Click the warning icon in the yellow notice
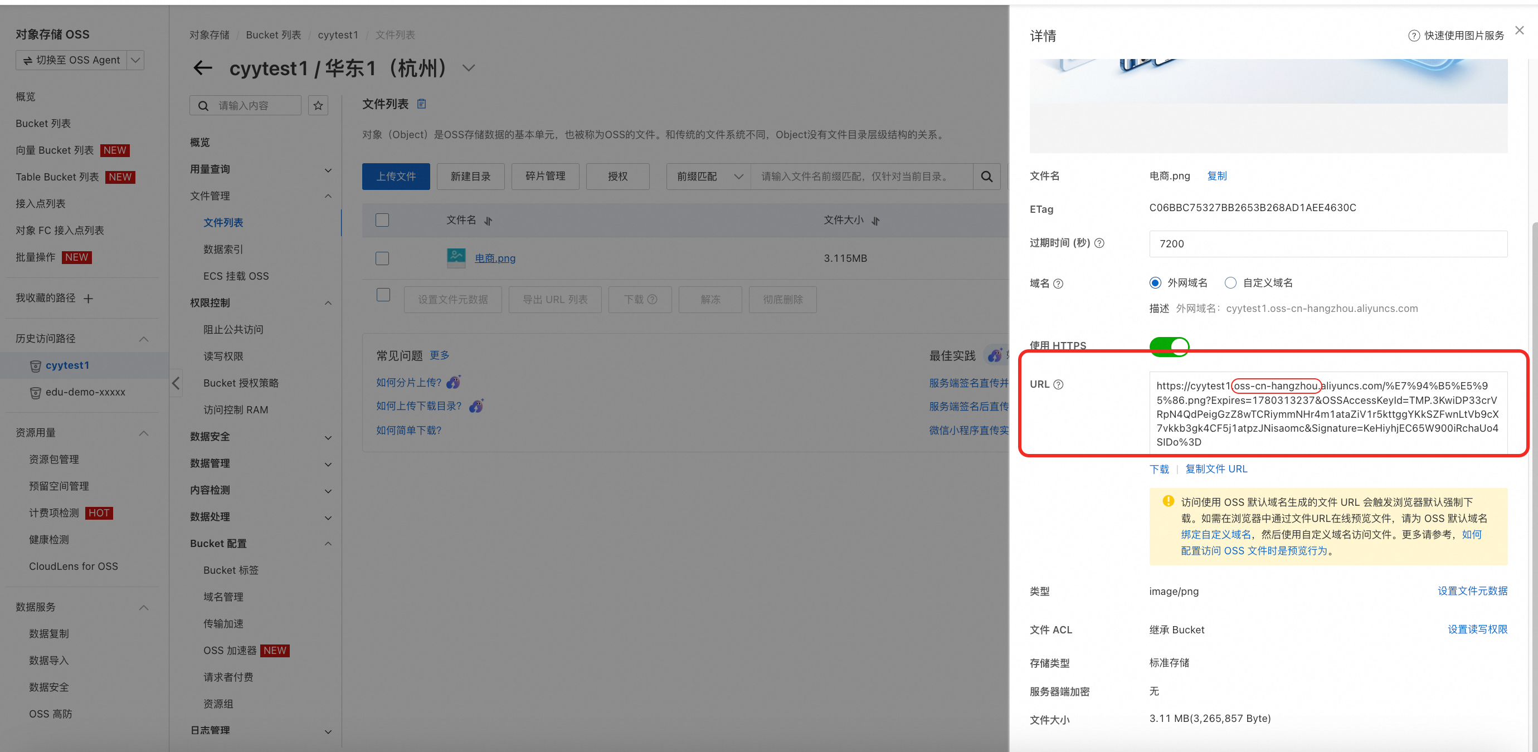 [1168, 501]
